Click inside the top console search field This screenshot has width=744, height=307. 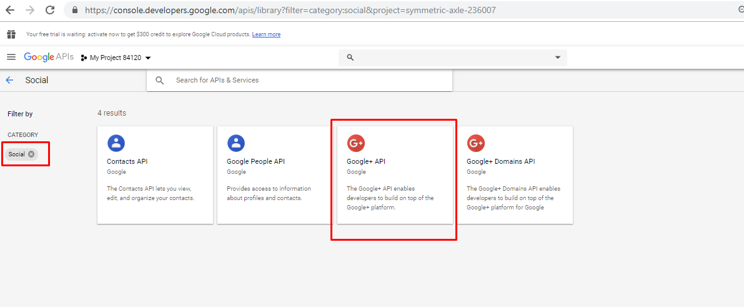click(x=453, y=58)
